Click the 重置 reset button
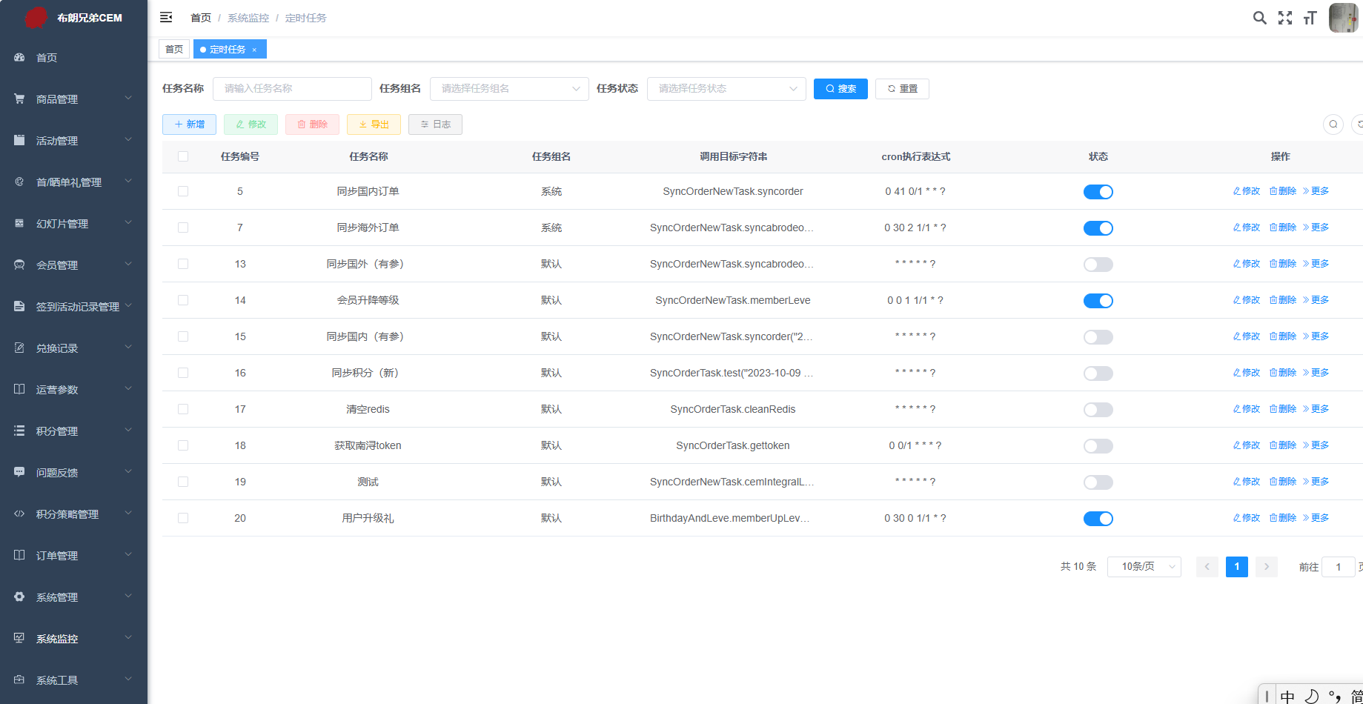Screen dimensions: 1363x704 902,89
